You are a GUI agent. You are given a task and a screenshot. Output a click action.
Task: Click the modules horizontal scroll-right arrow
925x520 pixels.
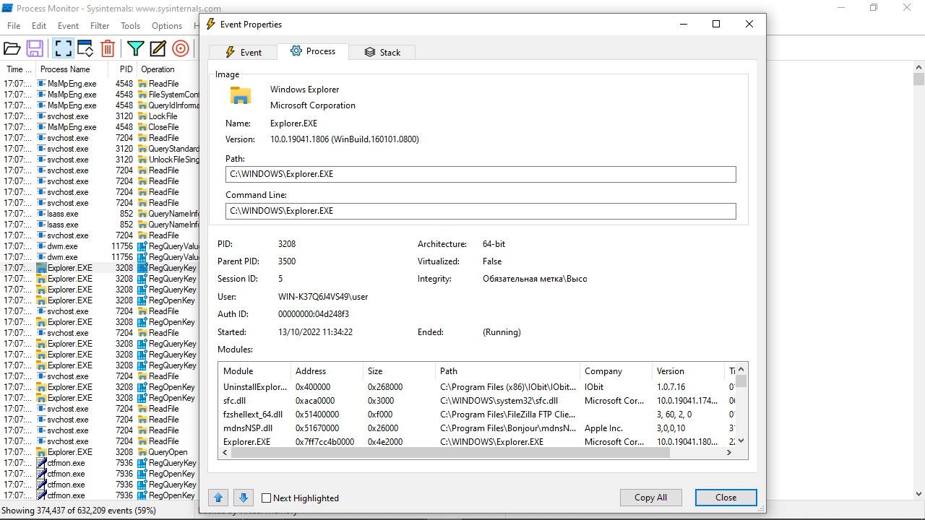coord(729,453)
